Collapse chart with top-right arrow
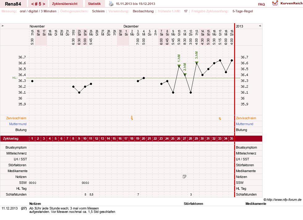This screenshot has width=303, height=220. click(x=260, y=26)
